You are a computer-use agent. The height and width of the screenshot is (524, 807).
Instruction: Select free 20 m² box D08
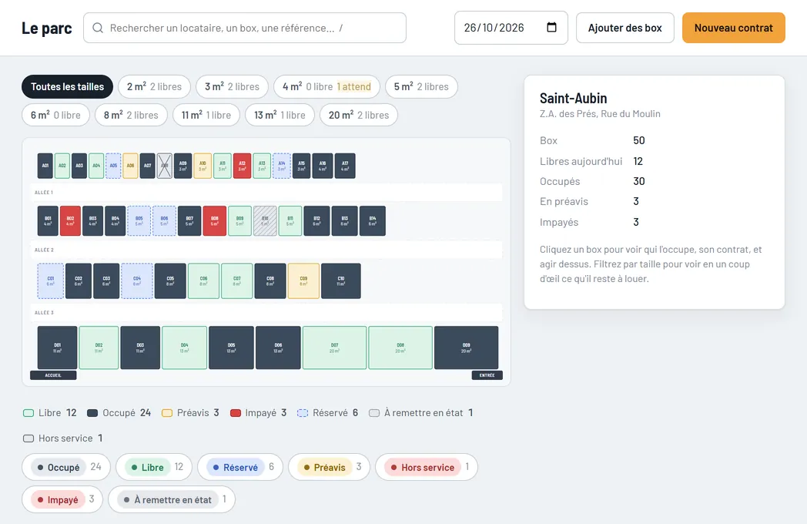pyautogui.click(x=400, y=348)
